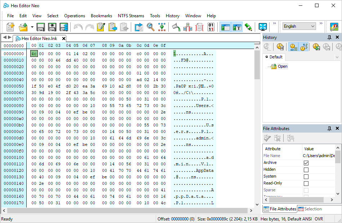Toggle the History tree view clock button
The width and height of the screenshot is (342, 223).
(x=303, y=47)
